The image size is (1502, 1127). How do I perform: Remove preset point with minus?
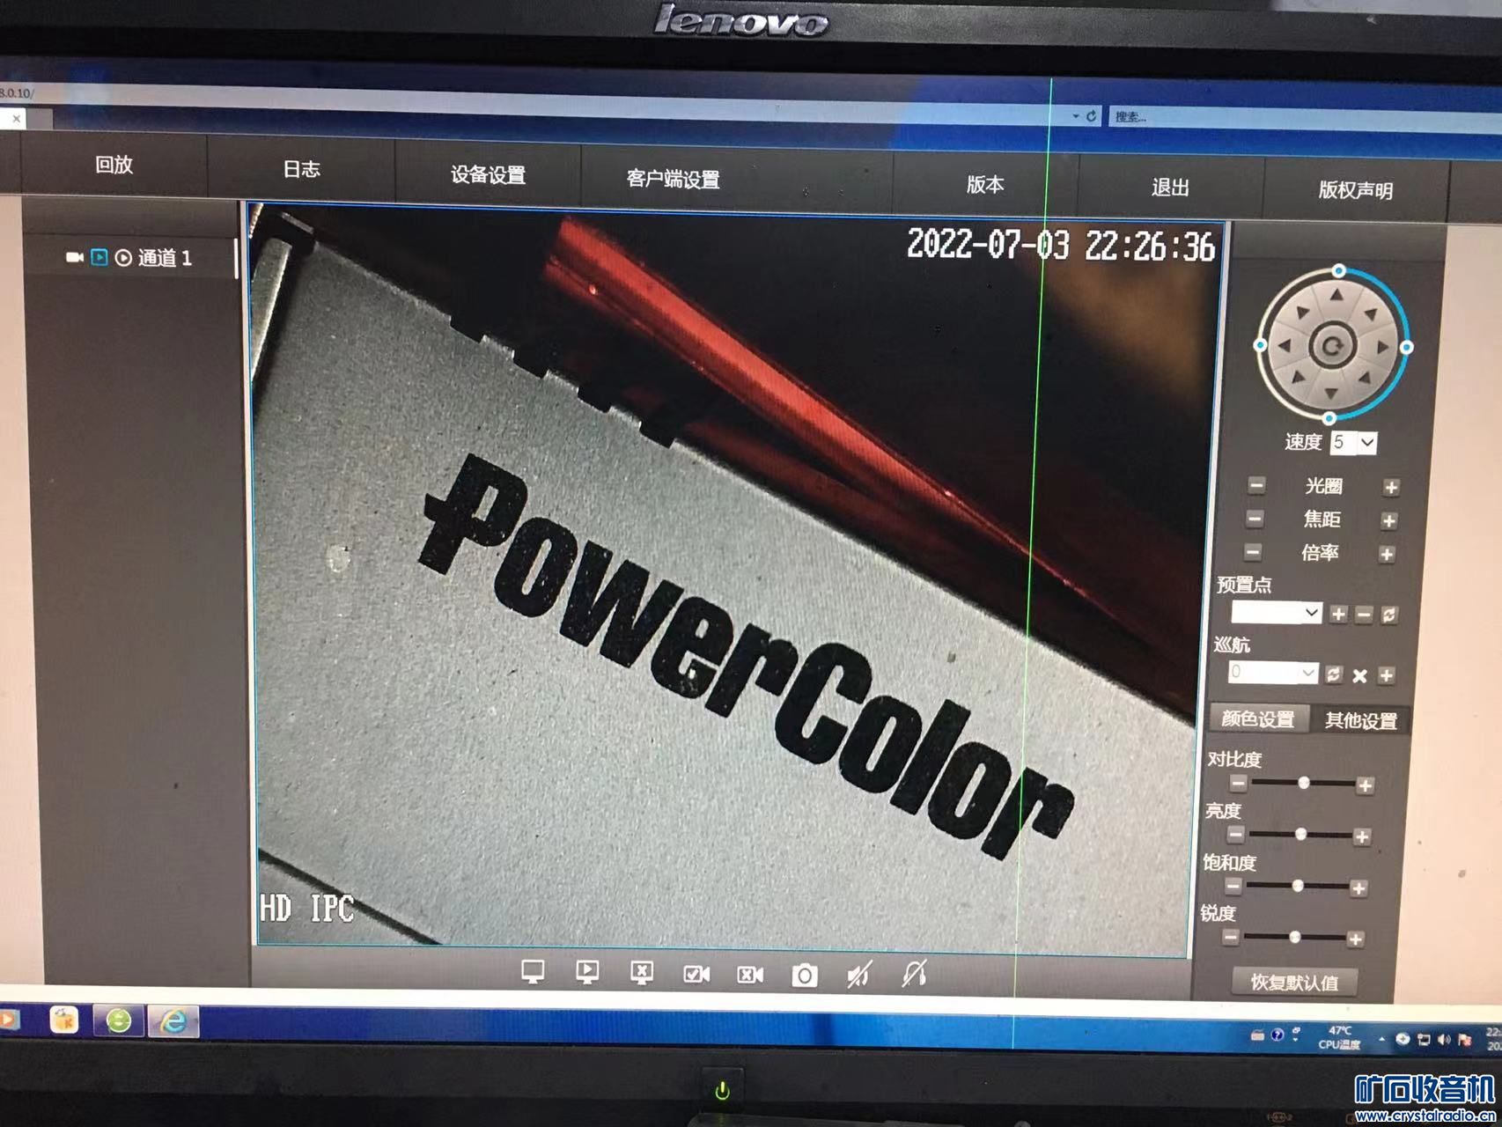[x=1364, y=615]
